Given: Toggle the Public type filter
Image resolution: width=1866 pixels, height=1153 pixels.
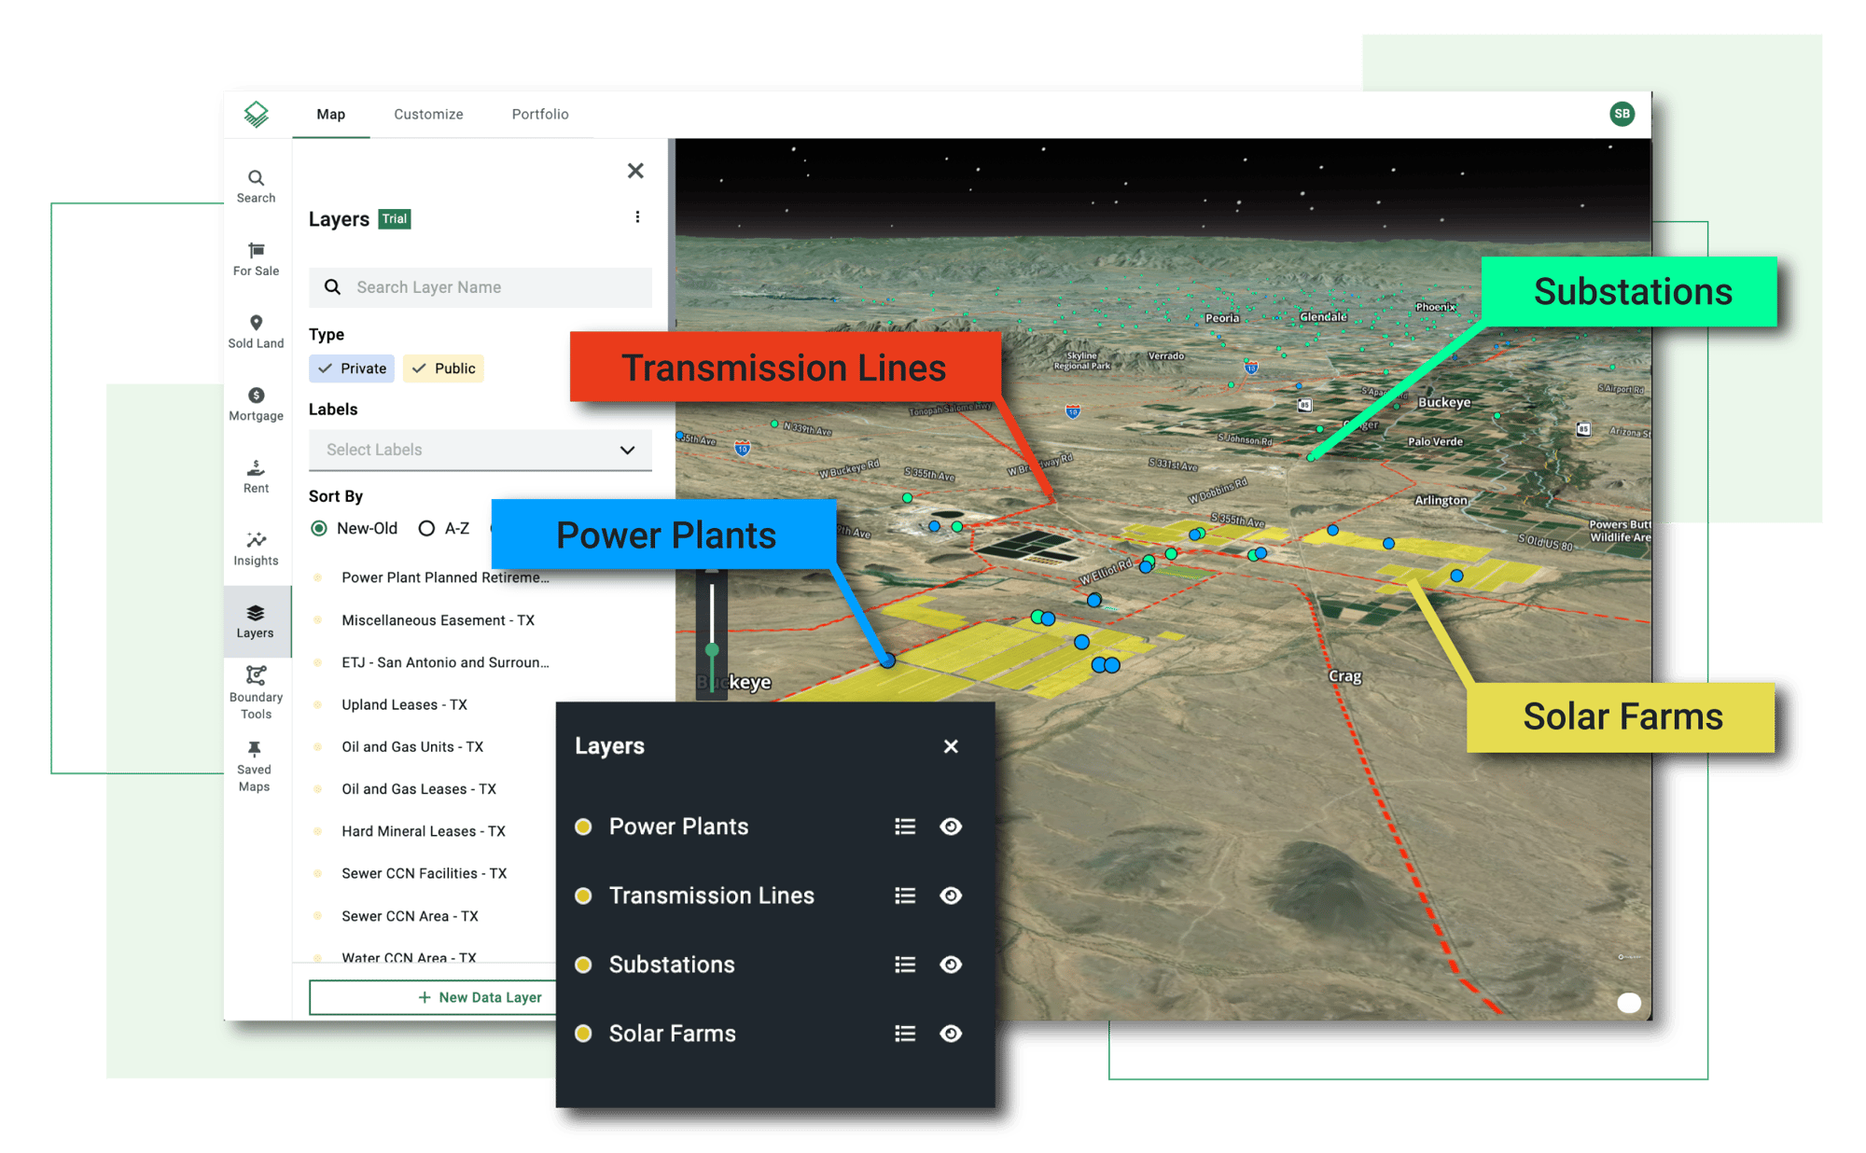Looking at the screenshot, I should point(444,368).
